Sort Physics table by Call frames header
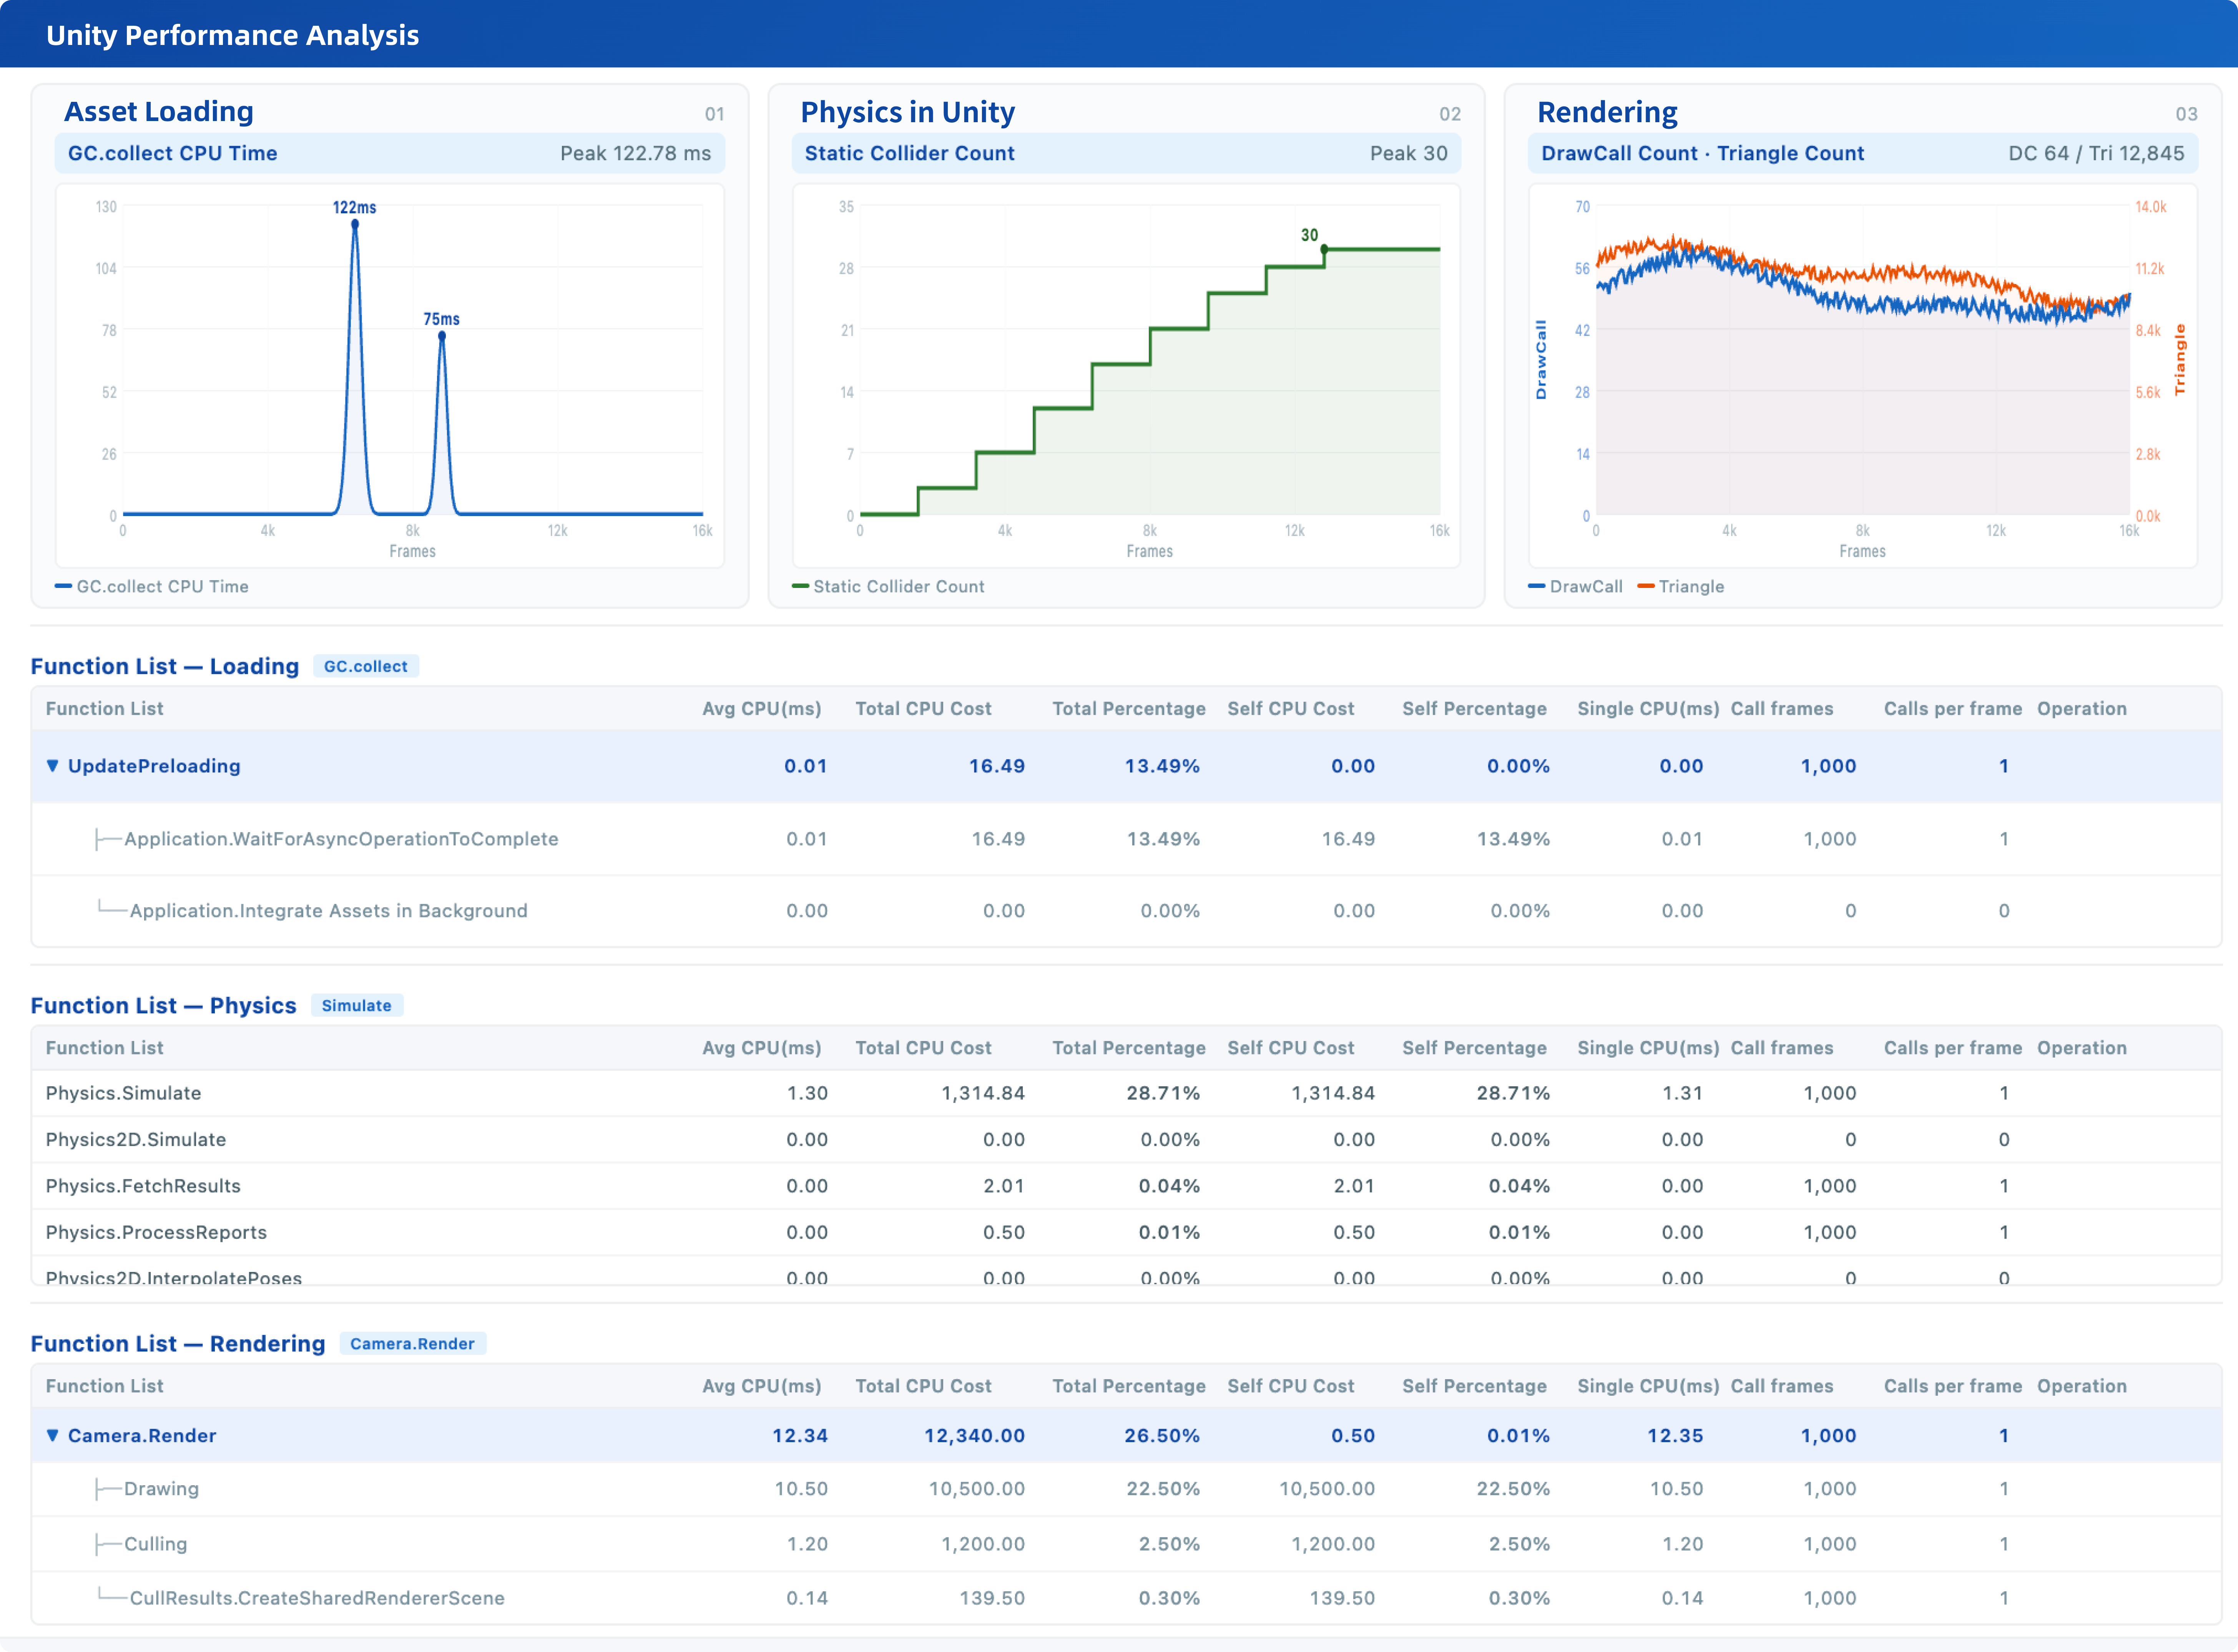 1782,1048
